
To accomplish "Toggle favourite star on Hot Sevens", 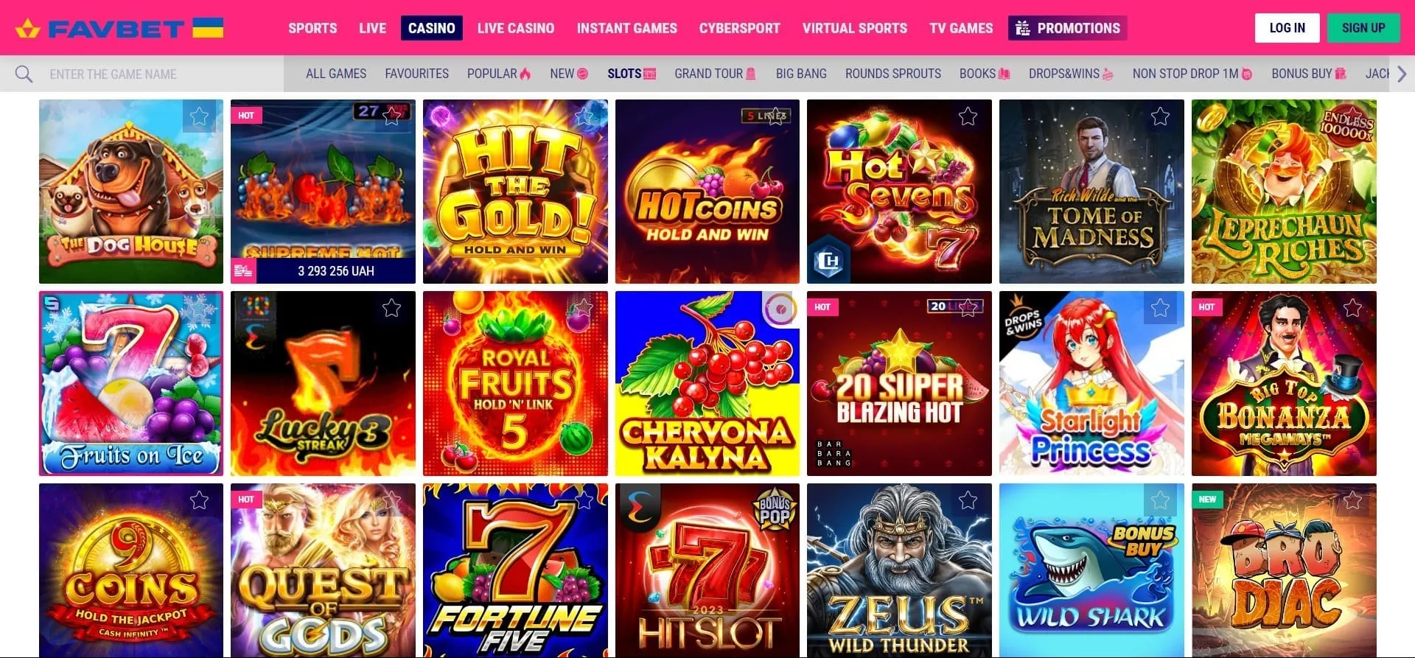I will click(968, 116).
